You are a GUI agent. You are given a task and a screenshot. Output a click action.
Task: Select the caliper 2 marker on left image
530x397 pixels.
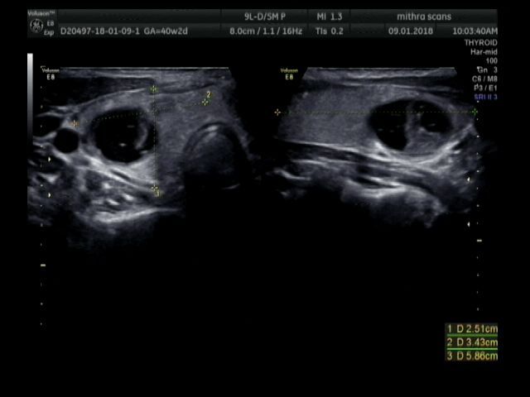[205, 102]
